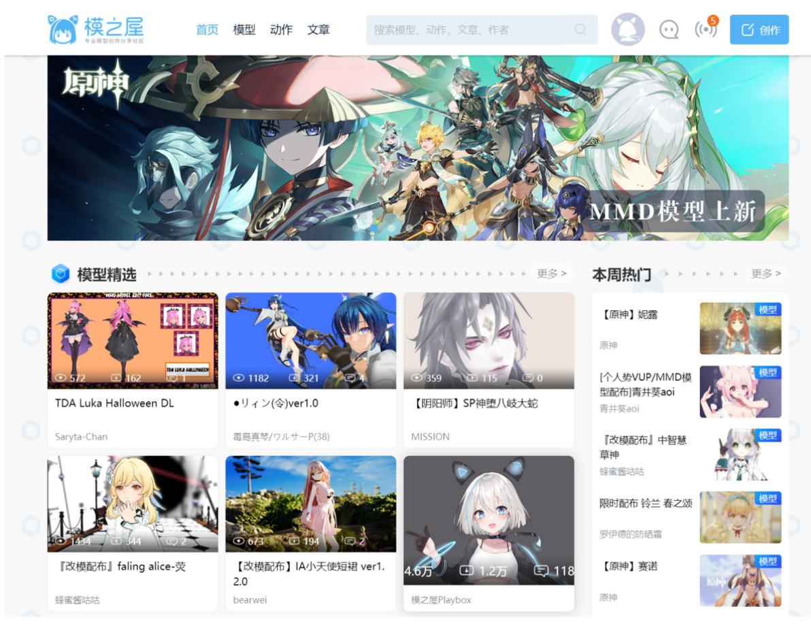Click 更多 next to 本周热门
The image size is (811, 626).
pos(766,273)
